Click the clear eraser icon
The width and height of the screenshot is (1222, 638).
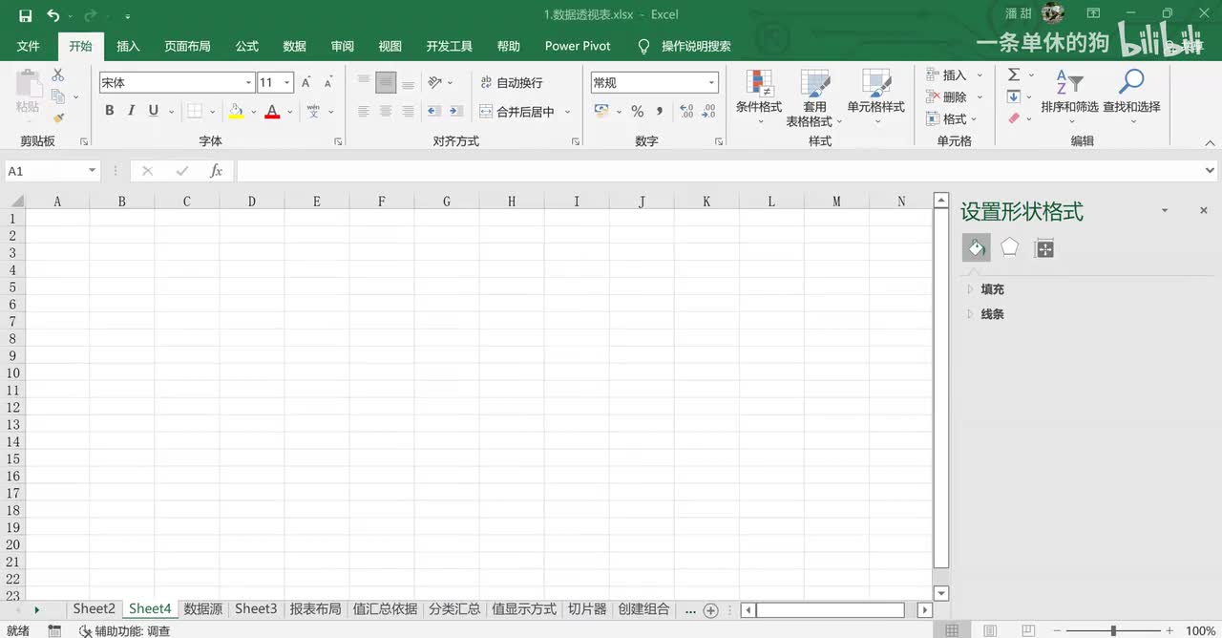pyautogui.click(x=1014, y=118)
